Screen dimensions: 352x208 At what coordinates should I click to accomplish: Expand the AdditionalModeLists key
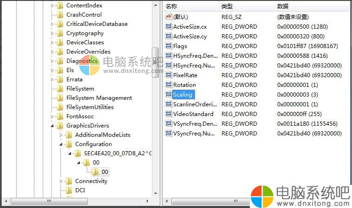click(x=61, y=135)
